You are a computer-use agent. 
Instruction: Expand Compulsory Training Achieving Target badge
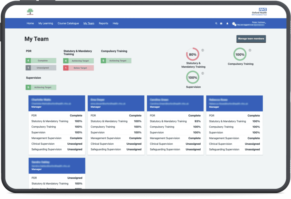click(116, 60)
